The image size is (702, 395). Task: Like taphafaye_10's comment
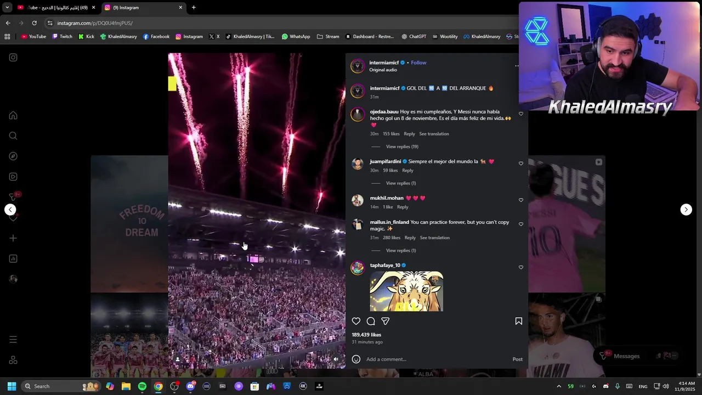[x=521, y=268]
